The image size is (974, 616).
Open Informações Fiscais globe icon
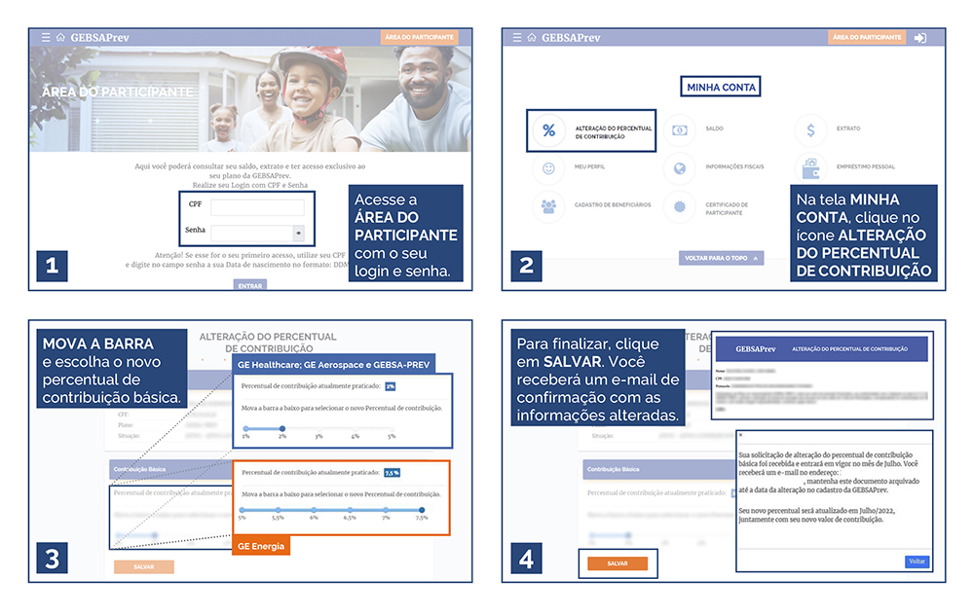pos(680,168)
